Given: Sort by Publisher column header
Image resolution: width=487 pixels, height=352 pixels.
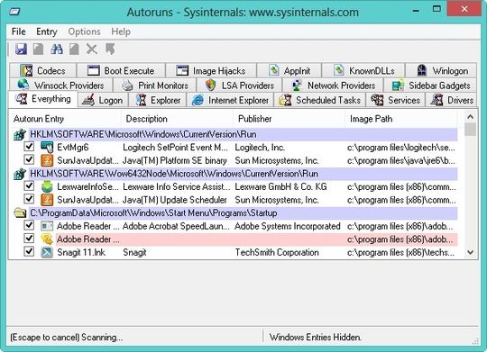Looking at the screenshot, I should coord(289,119).
